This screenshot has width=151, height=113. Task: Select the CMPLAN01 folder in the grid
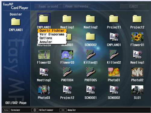pyautogui.click(x=44, y=19)
